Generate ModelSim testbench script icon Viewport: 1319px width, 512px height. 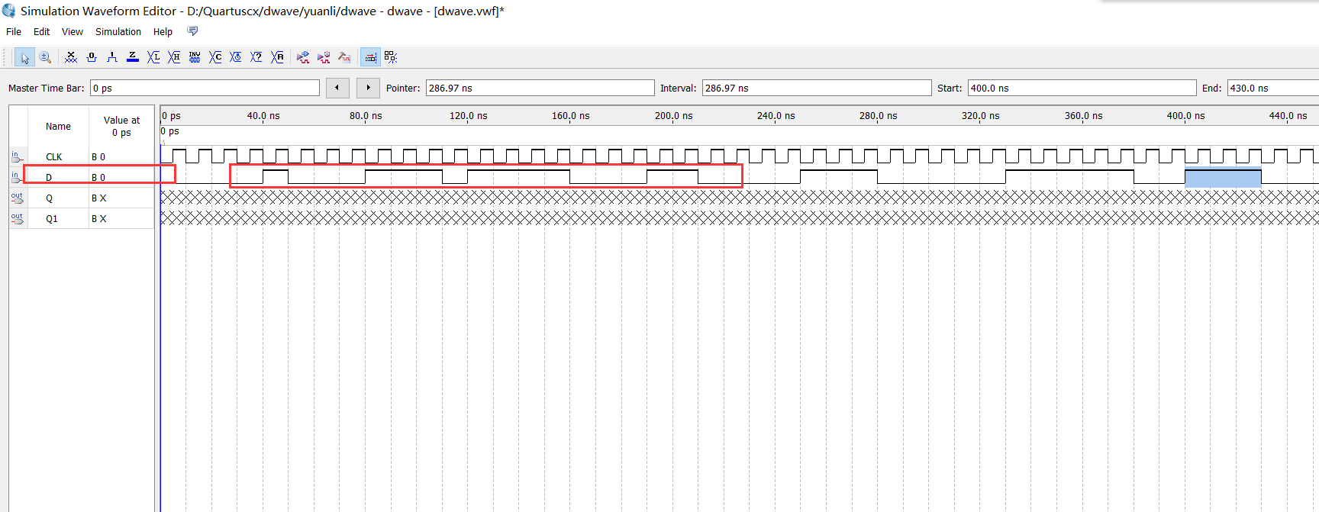(x=344, y=57)
